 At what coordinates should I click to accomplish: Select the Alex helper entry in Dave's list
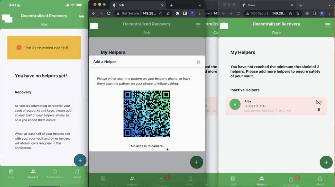tap(272, 105)
